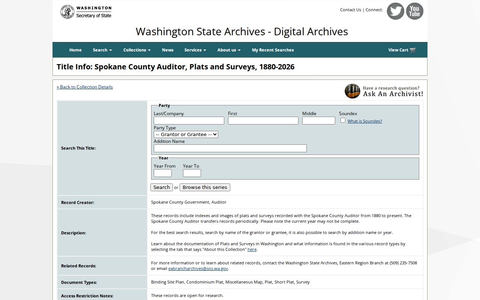The width and height of the screenshot is (480, 300).
Task: Click the Search button
Action: (162, 187)
